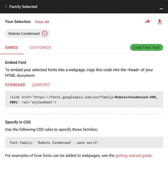Click the share arrow icon
Image resolution: width=168 pixels, height=169 pixels.
click(x=147, y=21)
